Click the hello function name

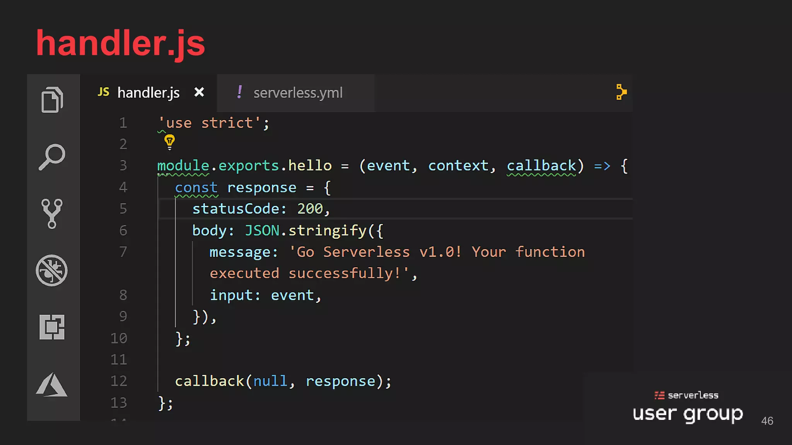pyautogui.click(x=310, y=166)
